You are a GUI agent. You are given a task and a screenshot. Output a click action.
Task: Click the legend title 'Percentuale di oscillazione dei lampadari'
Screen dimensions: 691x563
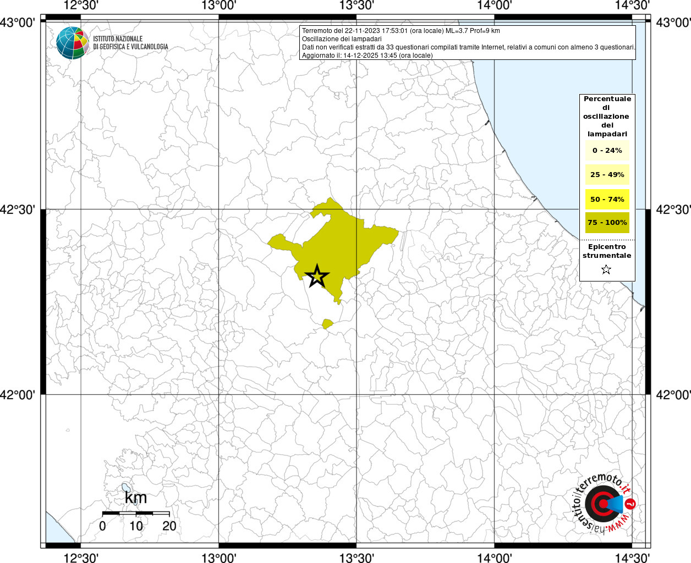(607, 117)
